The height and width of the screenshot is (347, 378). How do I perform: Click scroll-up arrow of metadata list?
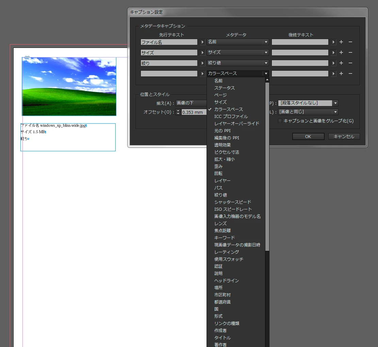(267, 80)
